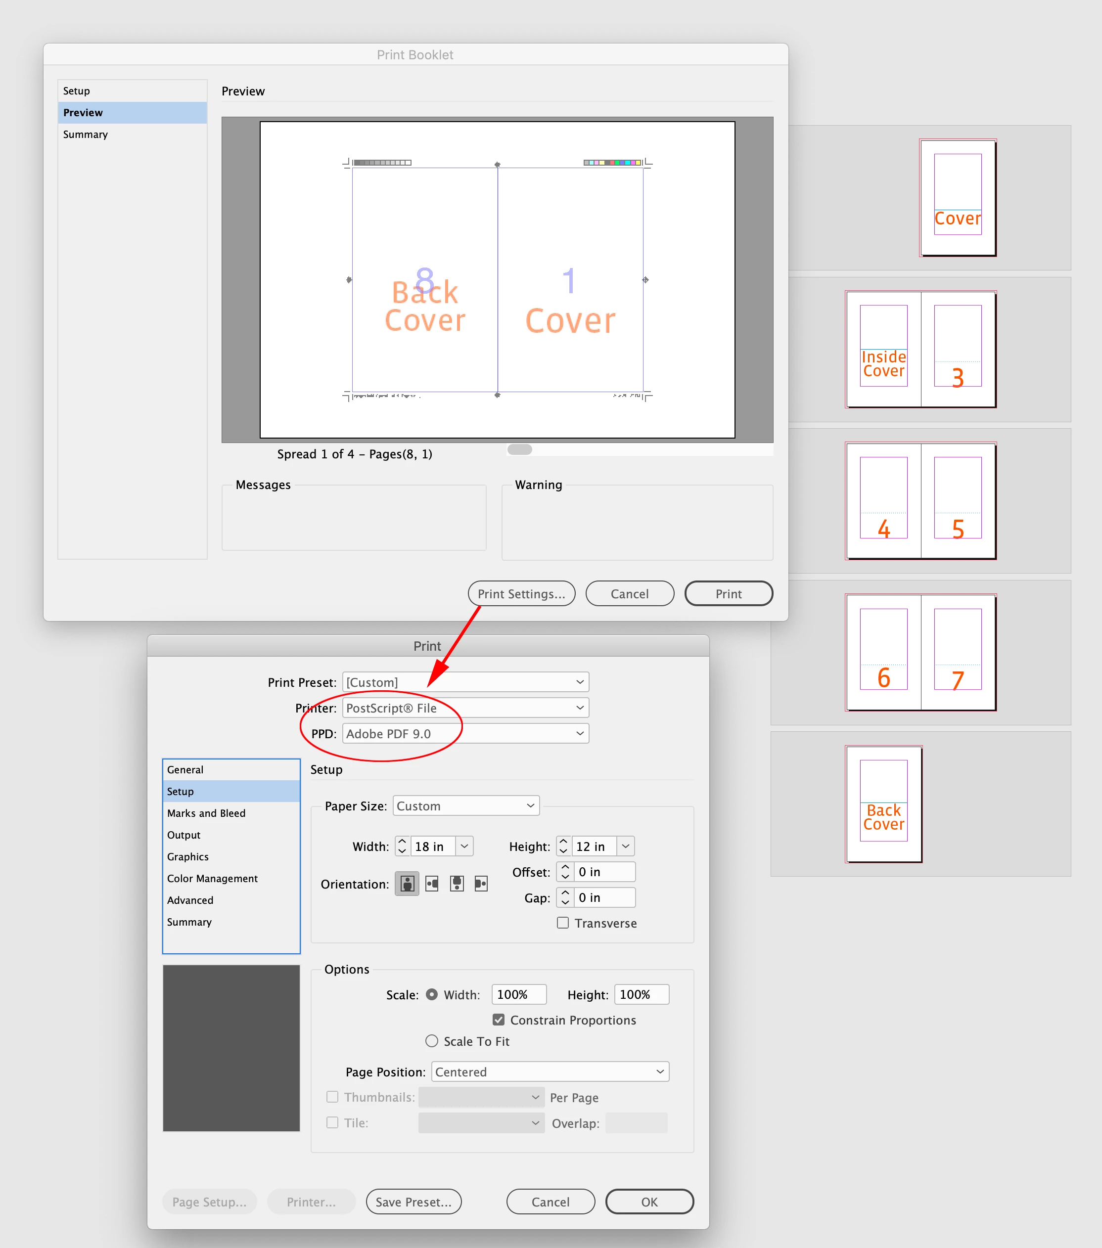Click the Gap stepper arrows
Image resolution: width=1102 pixels, height=1248 pixels.
(565, 897)
